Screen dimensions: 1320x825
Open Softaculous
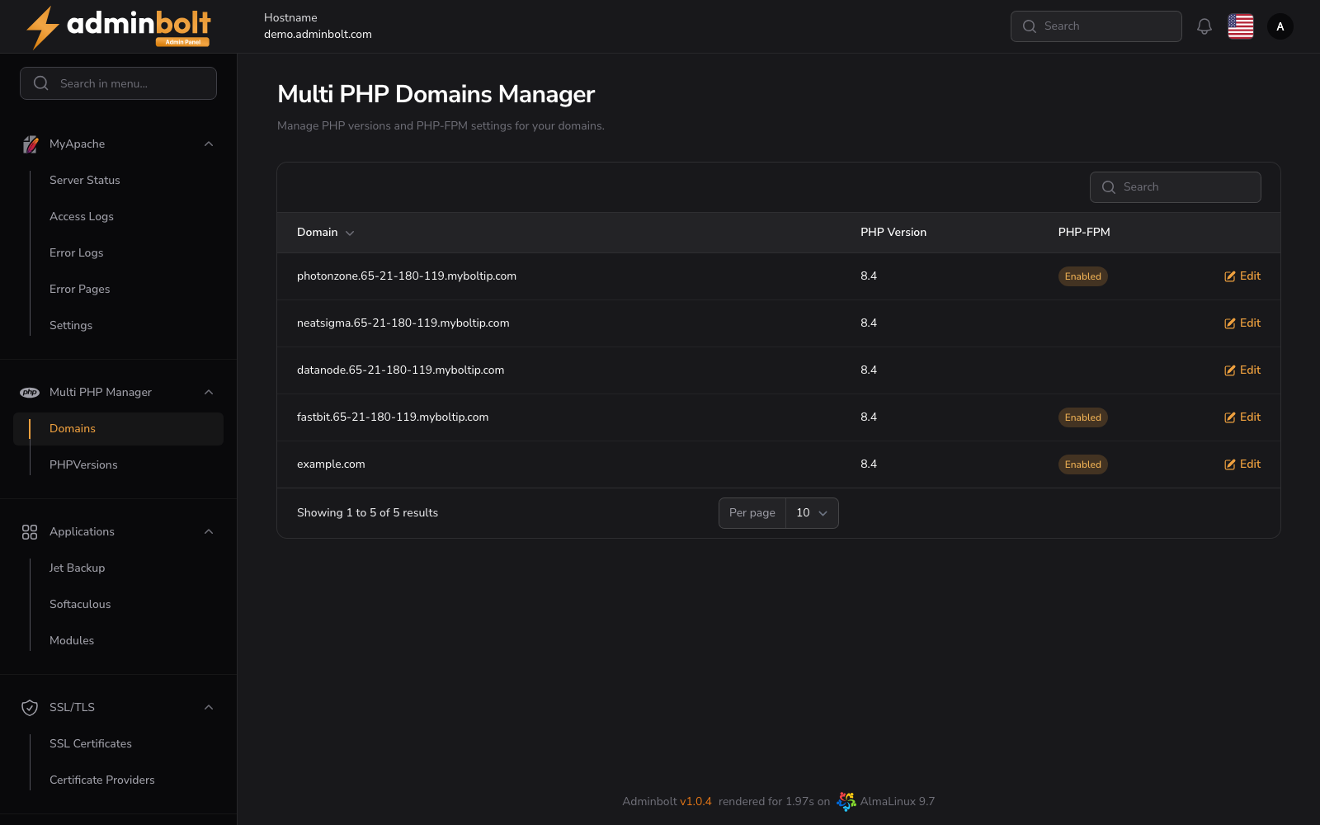point(80,604)
